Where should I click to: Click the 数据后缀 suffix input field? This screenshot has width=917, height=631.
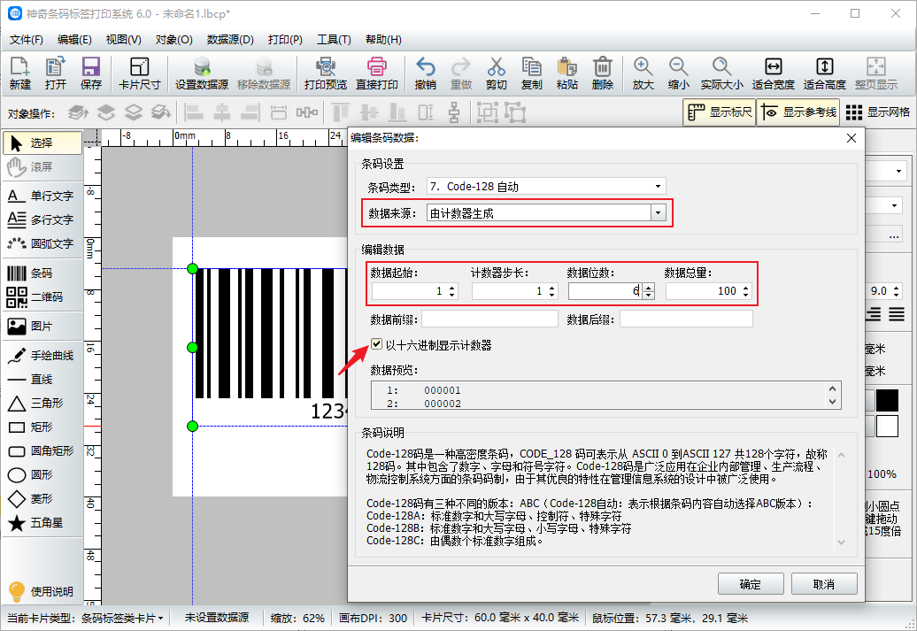[x=686, y=319]
